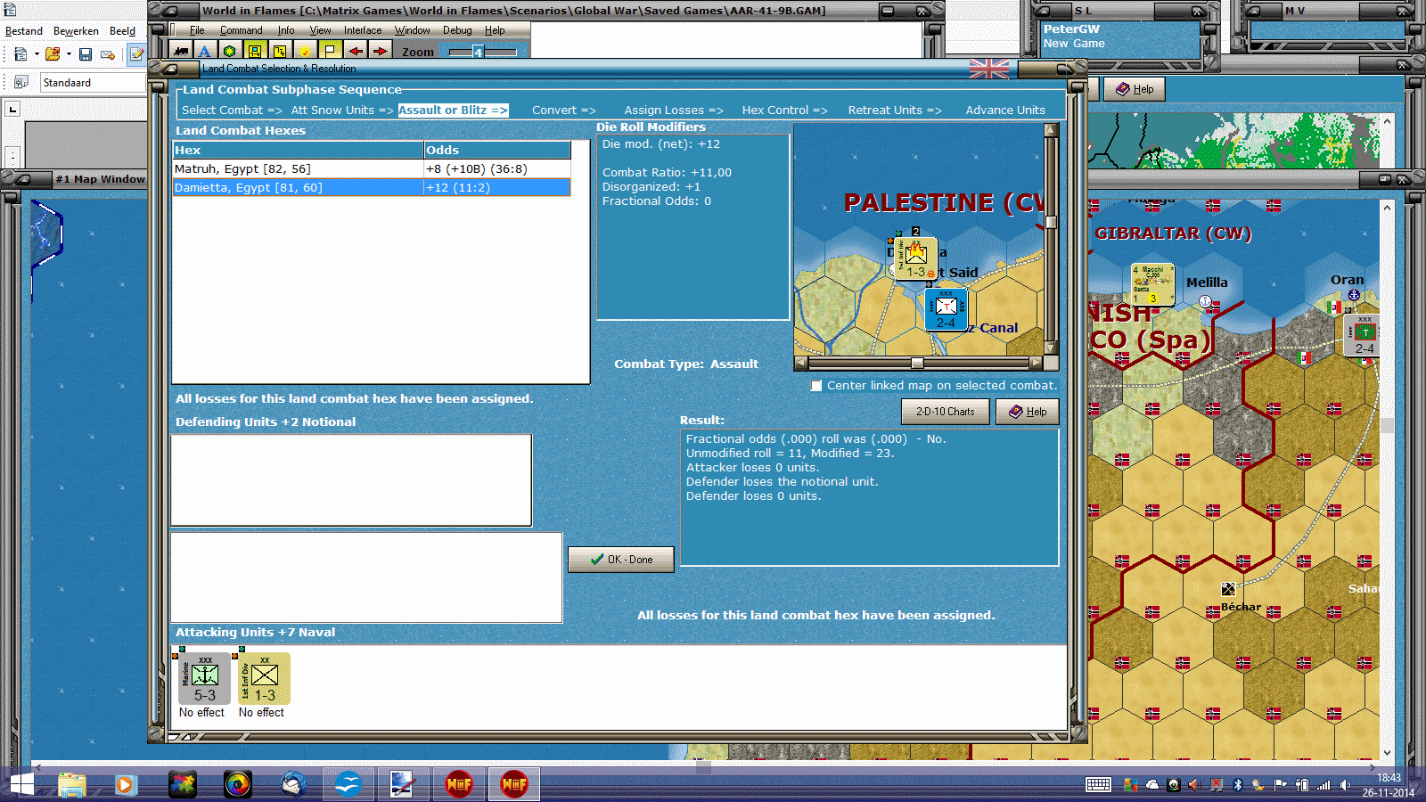Open the media player taskbar icon
This screenshot has height=802, width=1426.
click(126, 784)
